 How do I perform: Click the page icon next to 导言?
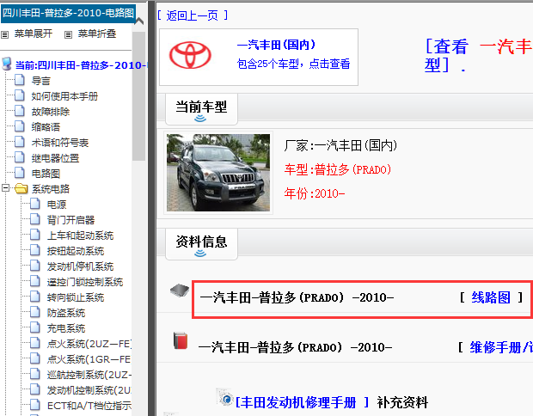coord(20,81)
